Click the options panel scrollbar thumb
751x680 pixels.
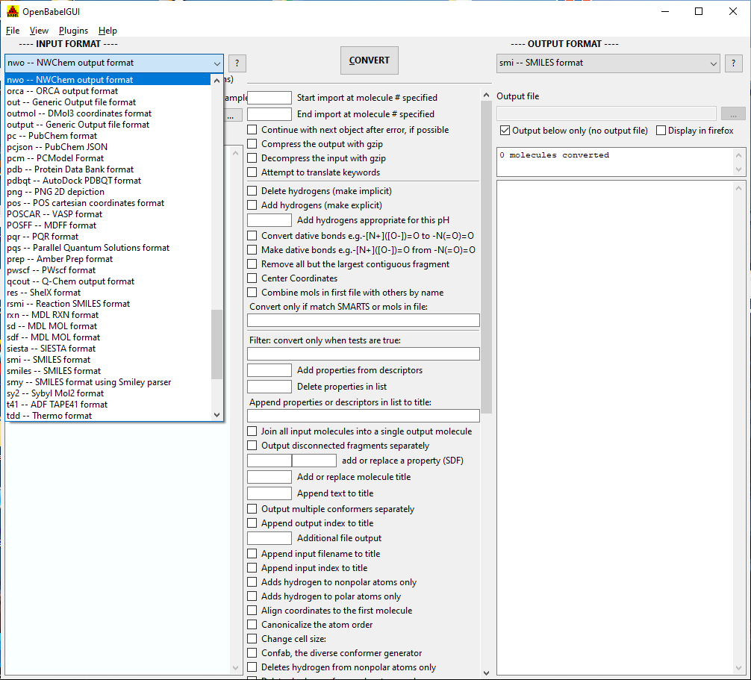click(x=486, y=258)
